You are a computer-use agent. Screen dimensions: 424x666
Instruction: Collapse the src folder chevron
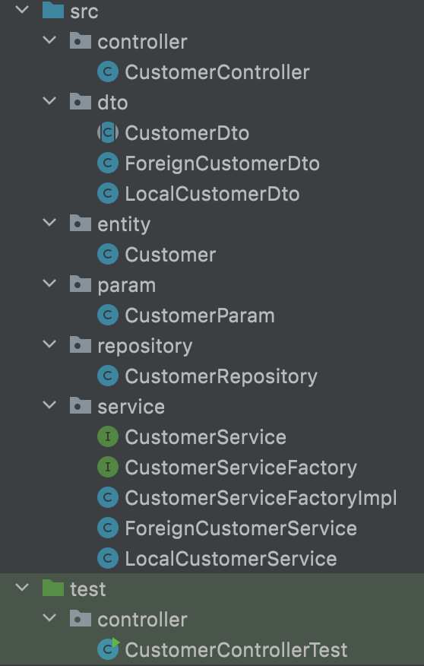[x=21, y=9]
